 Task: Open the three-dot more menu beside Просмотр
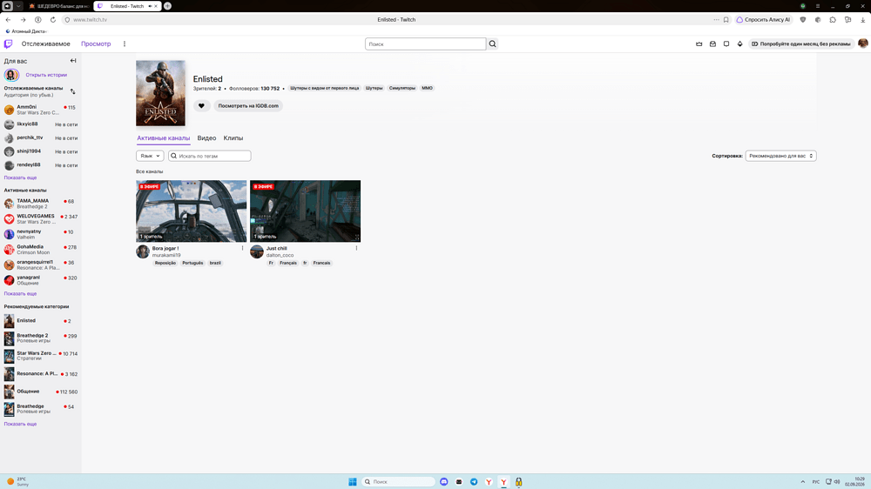125,44
